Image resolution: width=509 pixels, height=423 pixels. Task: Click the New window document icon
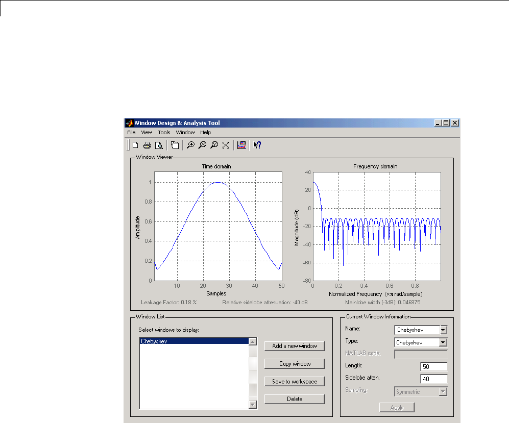(135, 145)
